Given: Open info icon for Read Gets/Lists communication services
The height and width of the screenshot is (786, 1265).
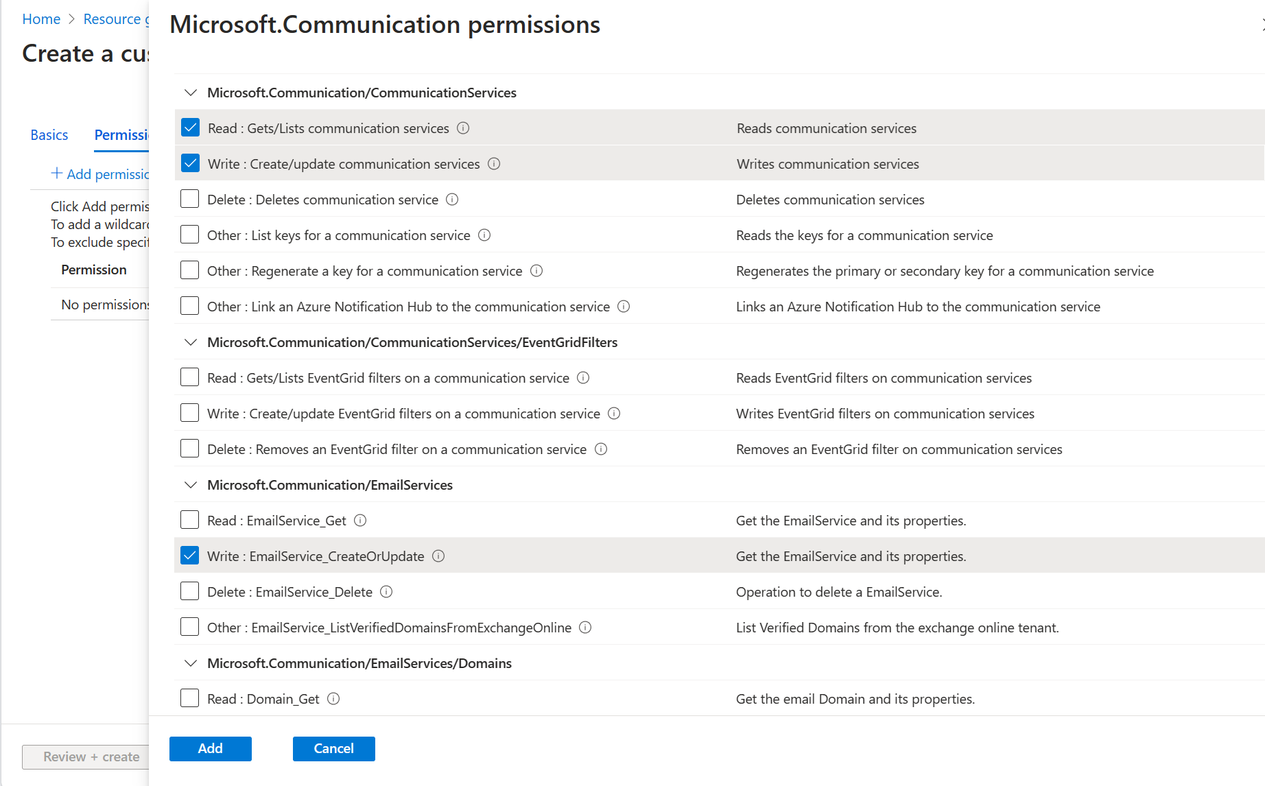Looking at the screenshot, I should click(x=463, y=128).
